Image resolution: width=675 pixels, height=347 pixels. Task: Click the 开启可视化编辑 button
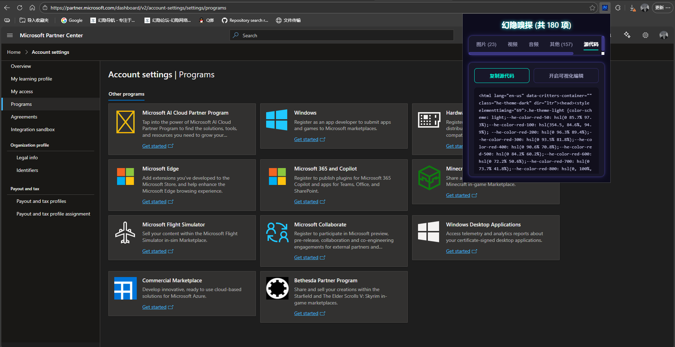(x=566, y=76)
